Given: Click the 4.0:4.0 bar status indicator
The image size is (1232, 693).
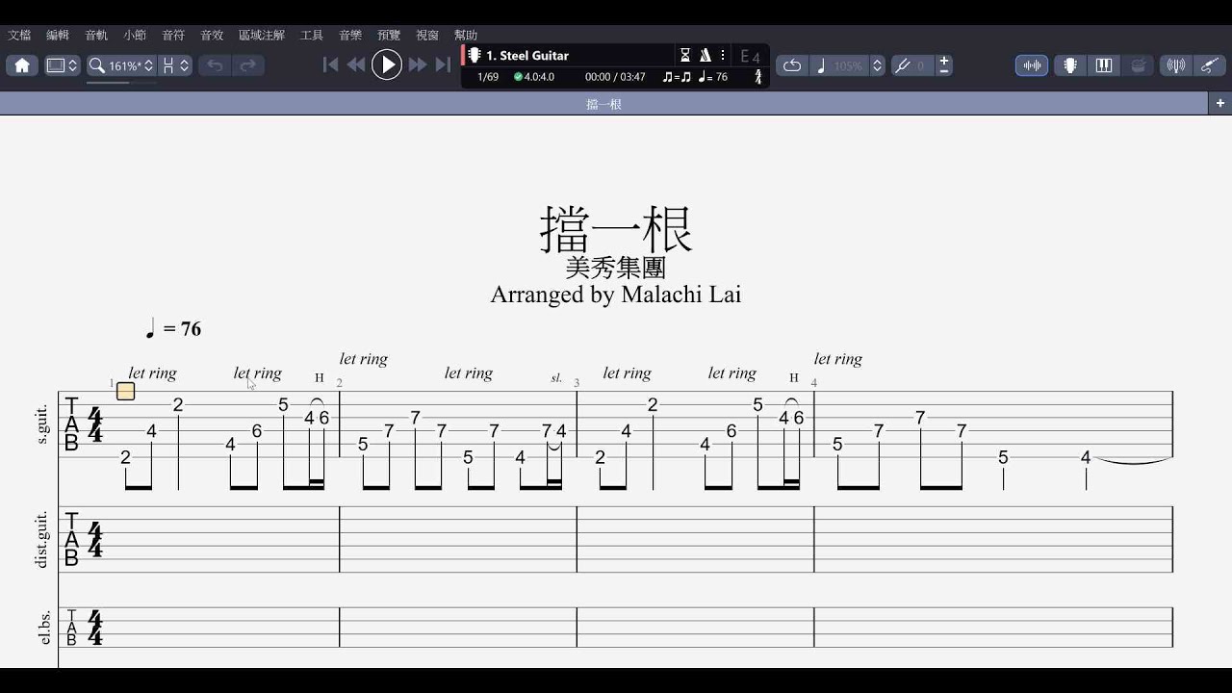Looking at the screenshot, I should point(534,77).
